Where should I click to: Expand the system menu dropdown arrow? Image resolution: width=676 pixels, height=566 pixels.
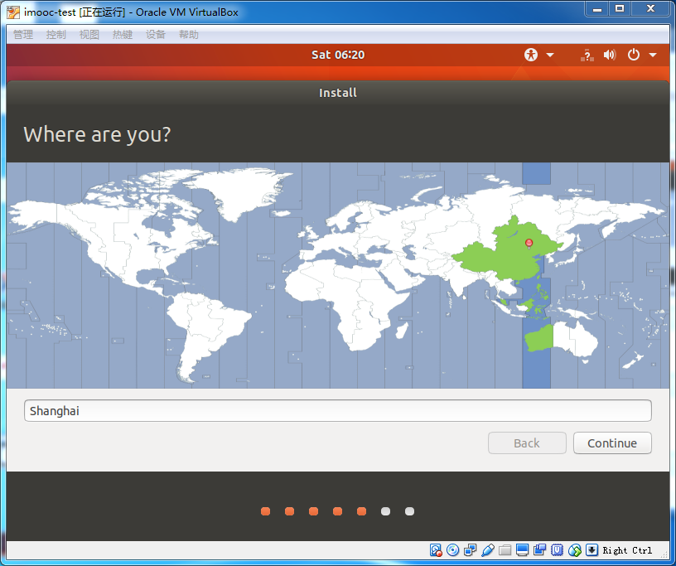[653, 55]
